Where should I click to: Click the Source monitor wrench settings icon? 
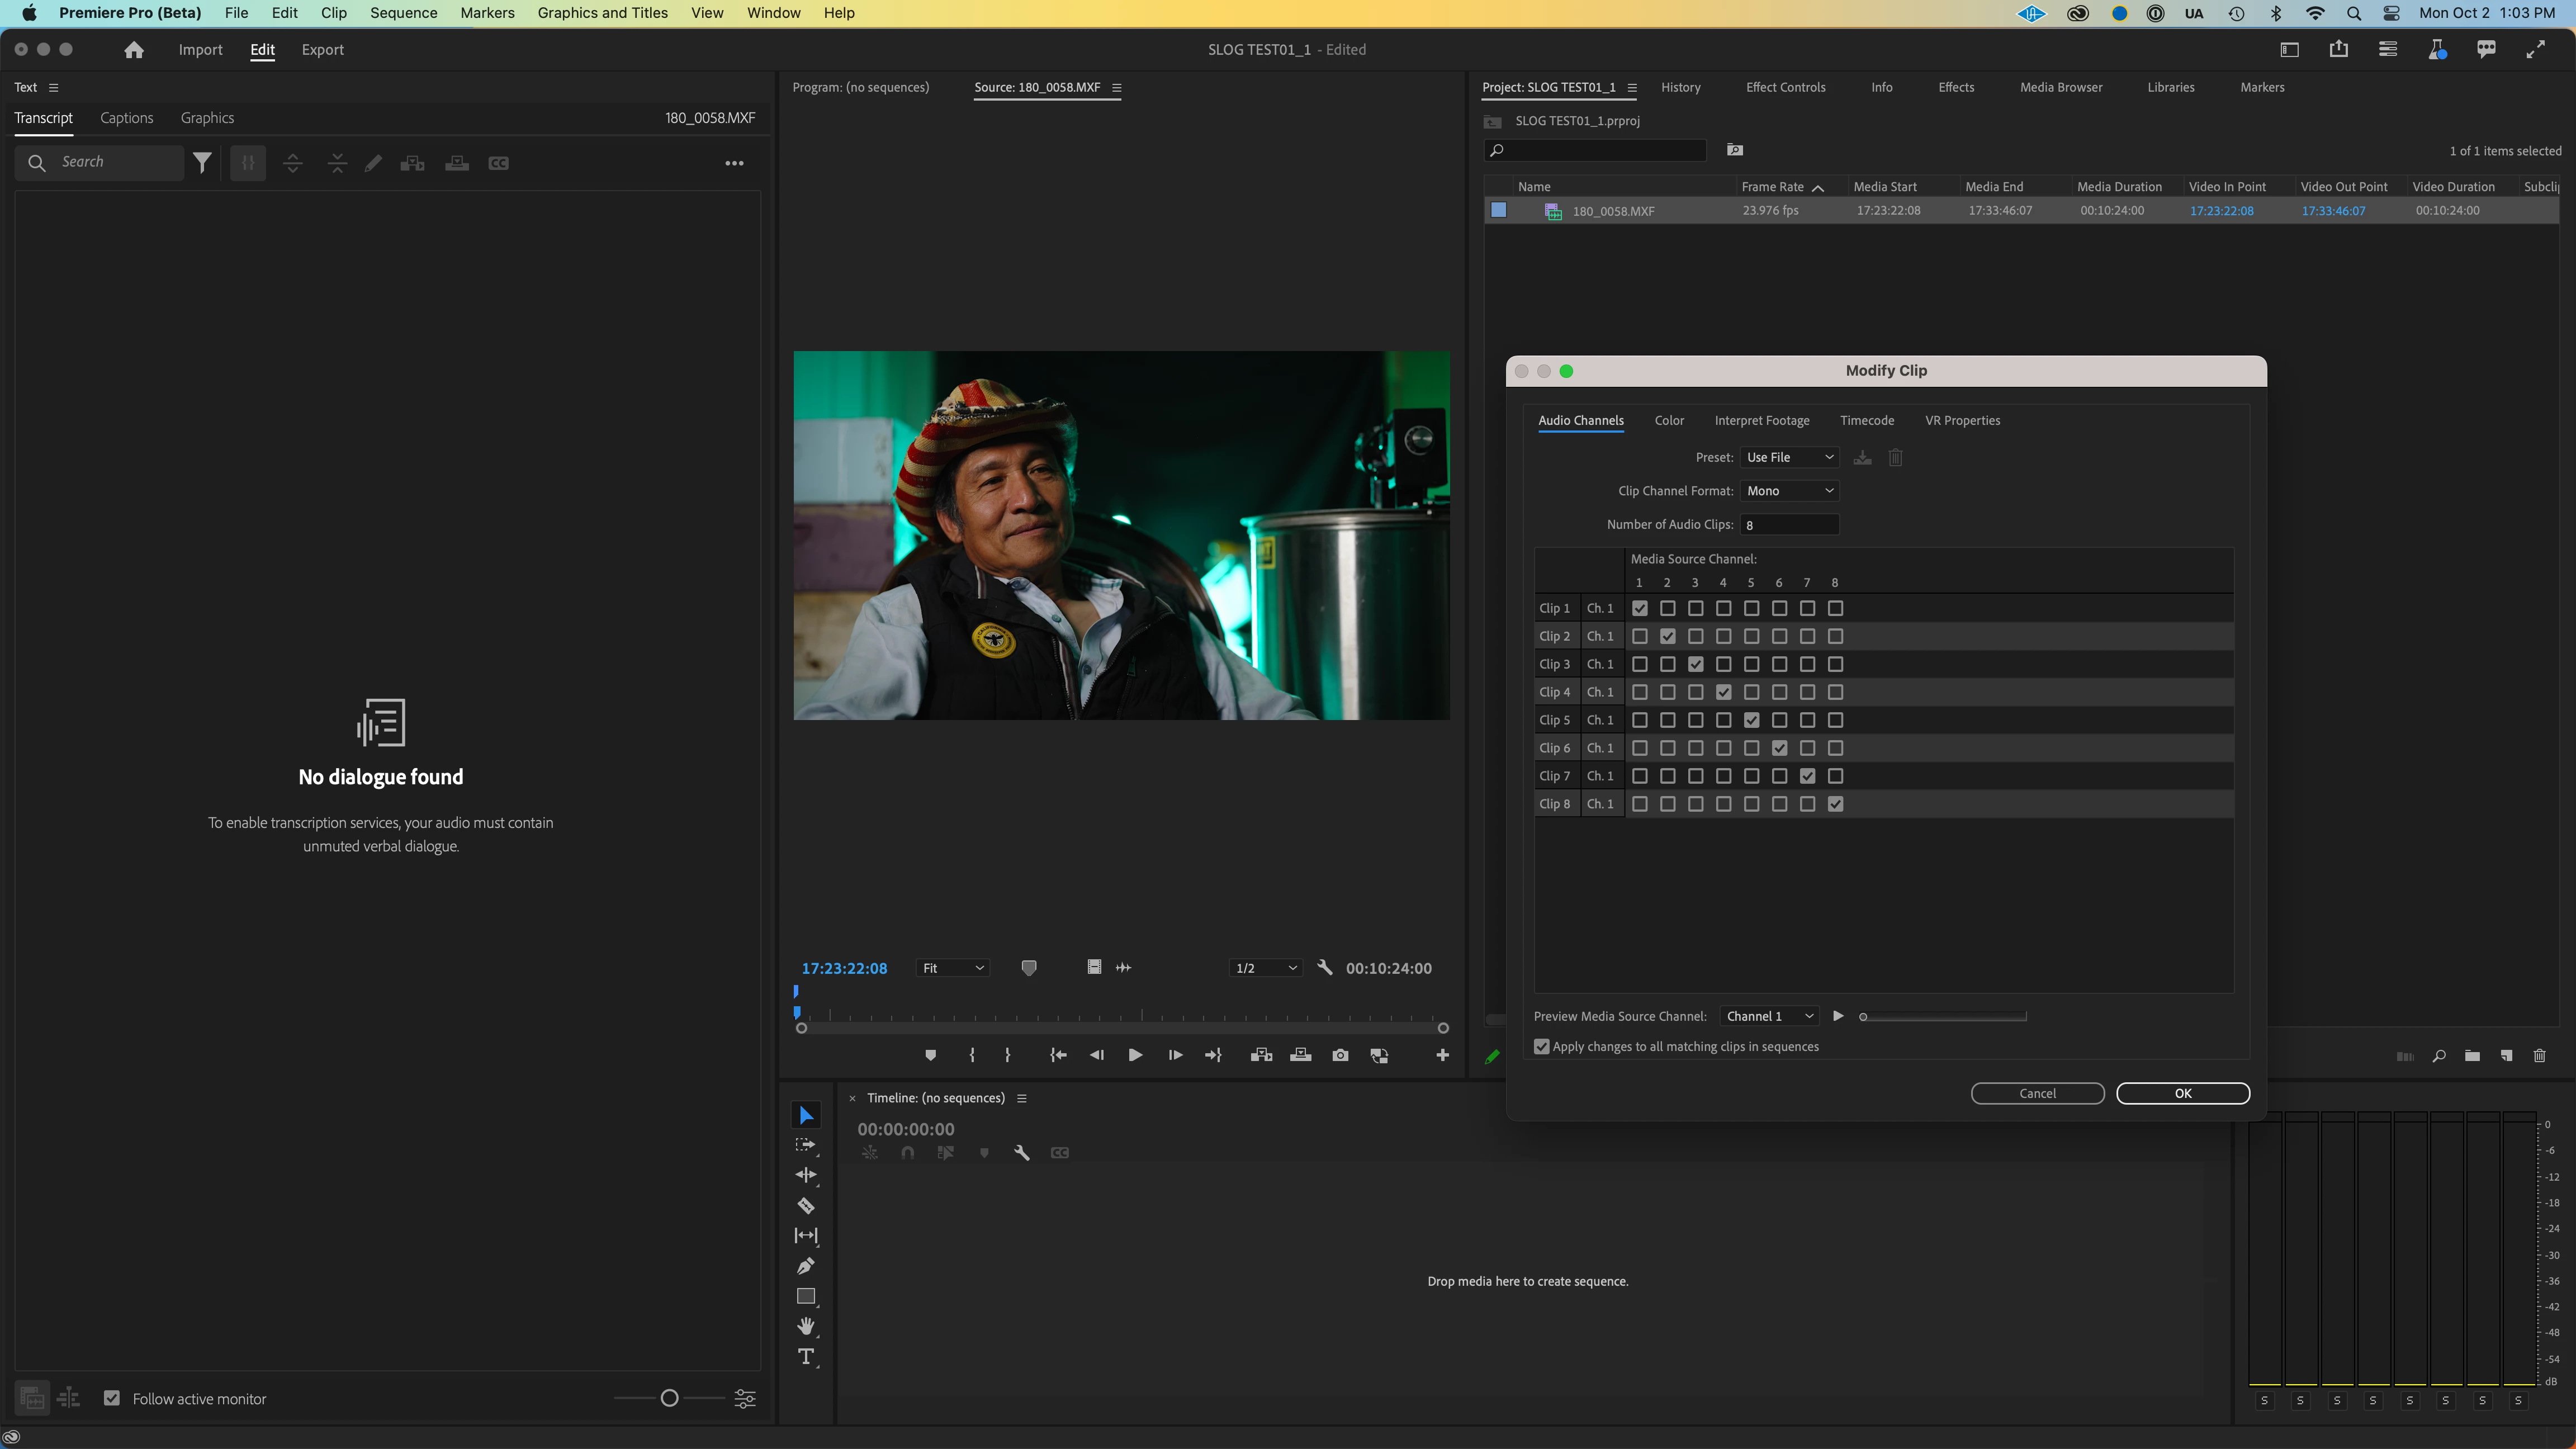click(1325, 967)
